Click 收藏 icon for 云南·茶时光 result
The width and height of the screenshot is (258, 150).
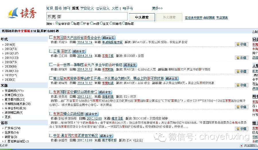coord(242,58)
